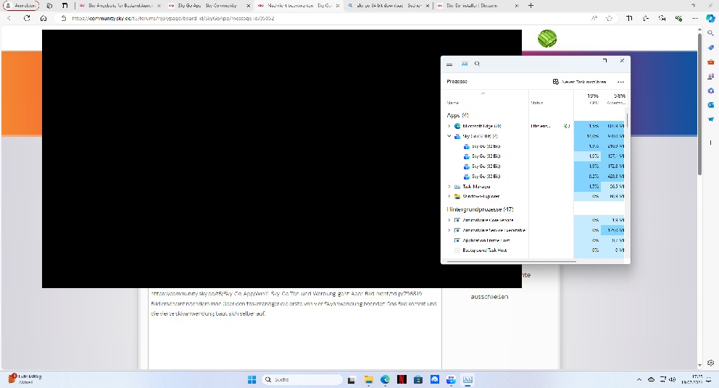719x388 pixels.
Task: Click the Edge sidebar search icon
Action: click(x=710, y=33)
